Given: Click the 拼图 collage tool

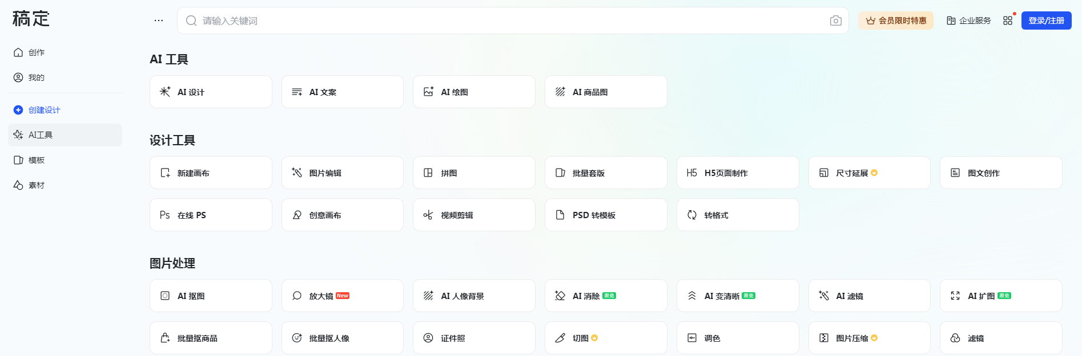Looking at the screenshot, I should [x=474, y=173].
